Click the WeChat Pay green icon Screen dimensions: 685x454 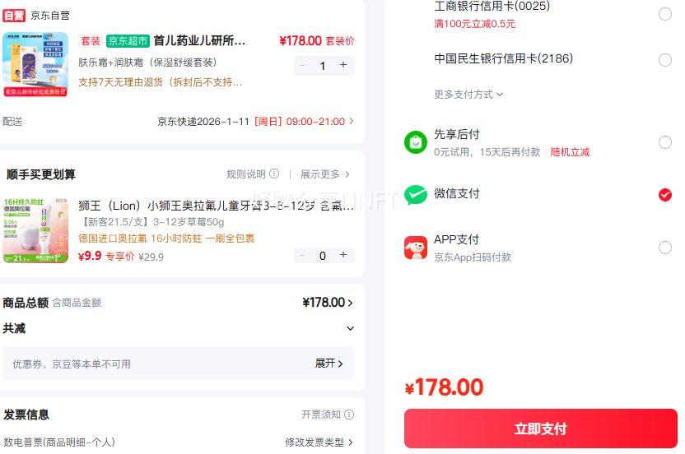[x=416, y=195]
